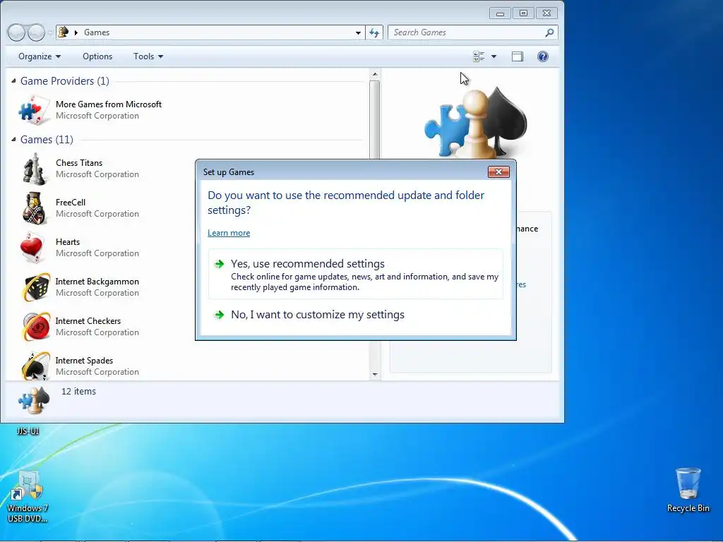Go back with the back arrow button
Viewport: 723px width, 542px height.
[x=16, y=32]
